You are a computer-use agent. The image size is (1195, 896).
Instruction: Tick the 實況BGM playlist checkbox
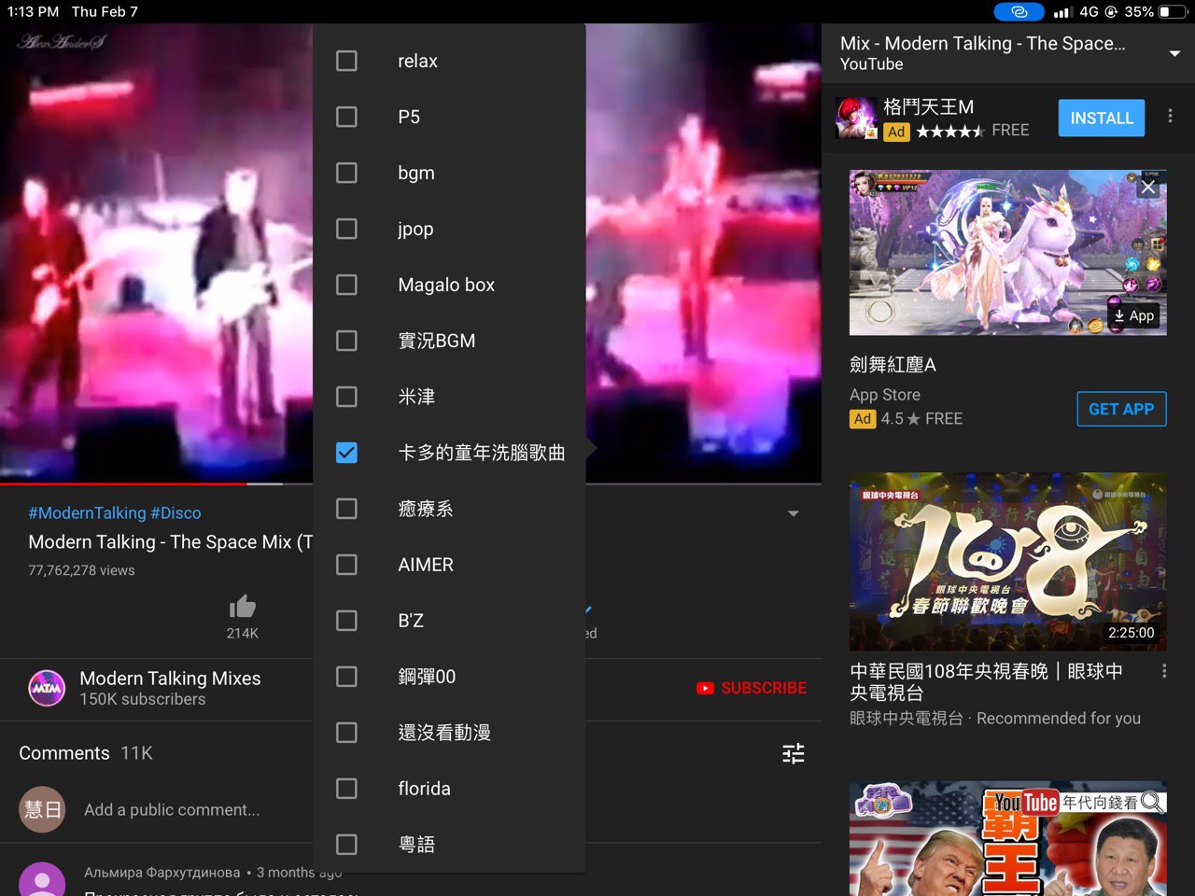pos(346,341)
